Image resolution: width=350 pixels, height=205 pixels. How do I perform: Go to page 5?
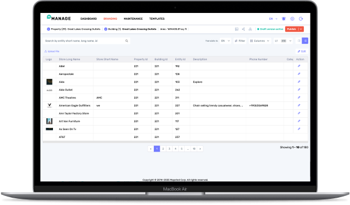tap(181, 149)
